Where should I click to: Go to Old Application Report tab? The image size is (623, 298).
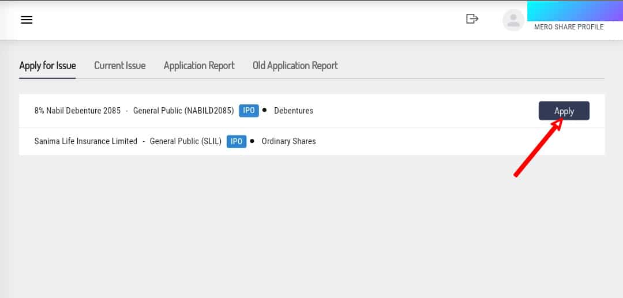[x=295, y=66]
